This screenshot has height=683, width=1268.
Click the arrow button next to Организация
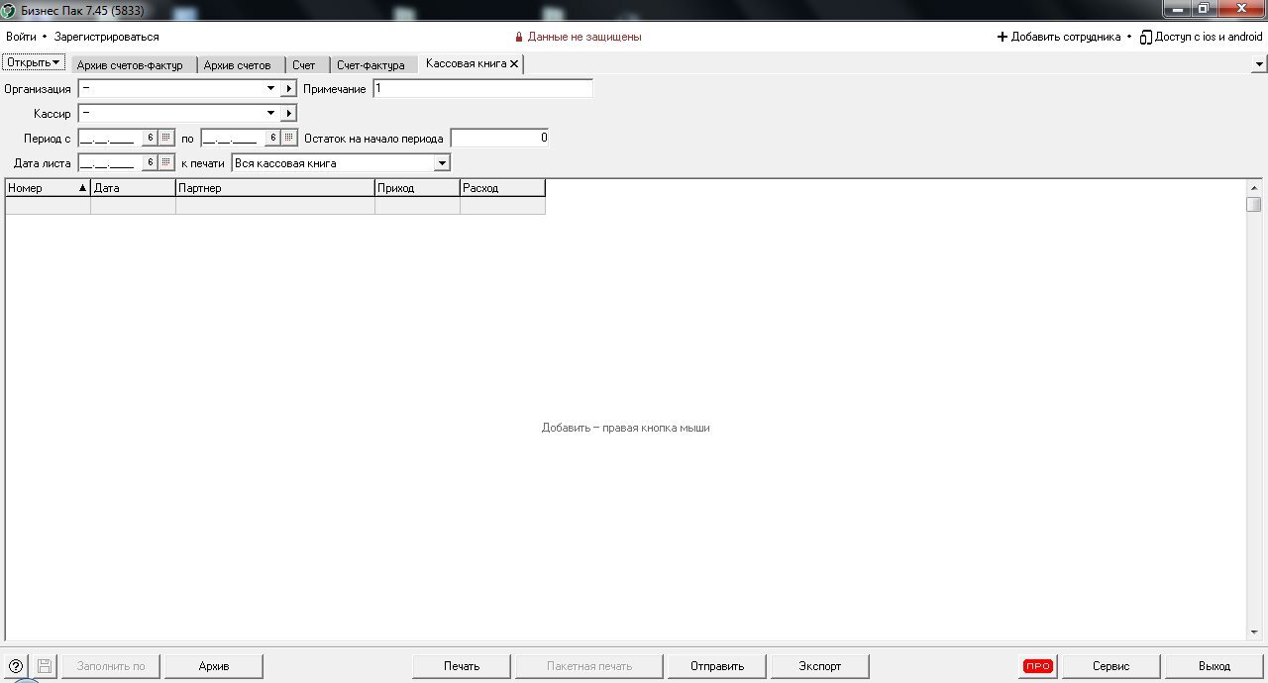pos(288,89)
